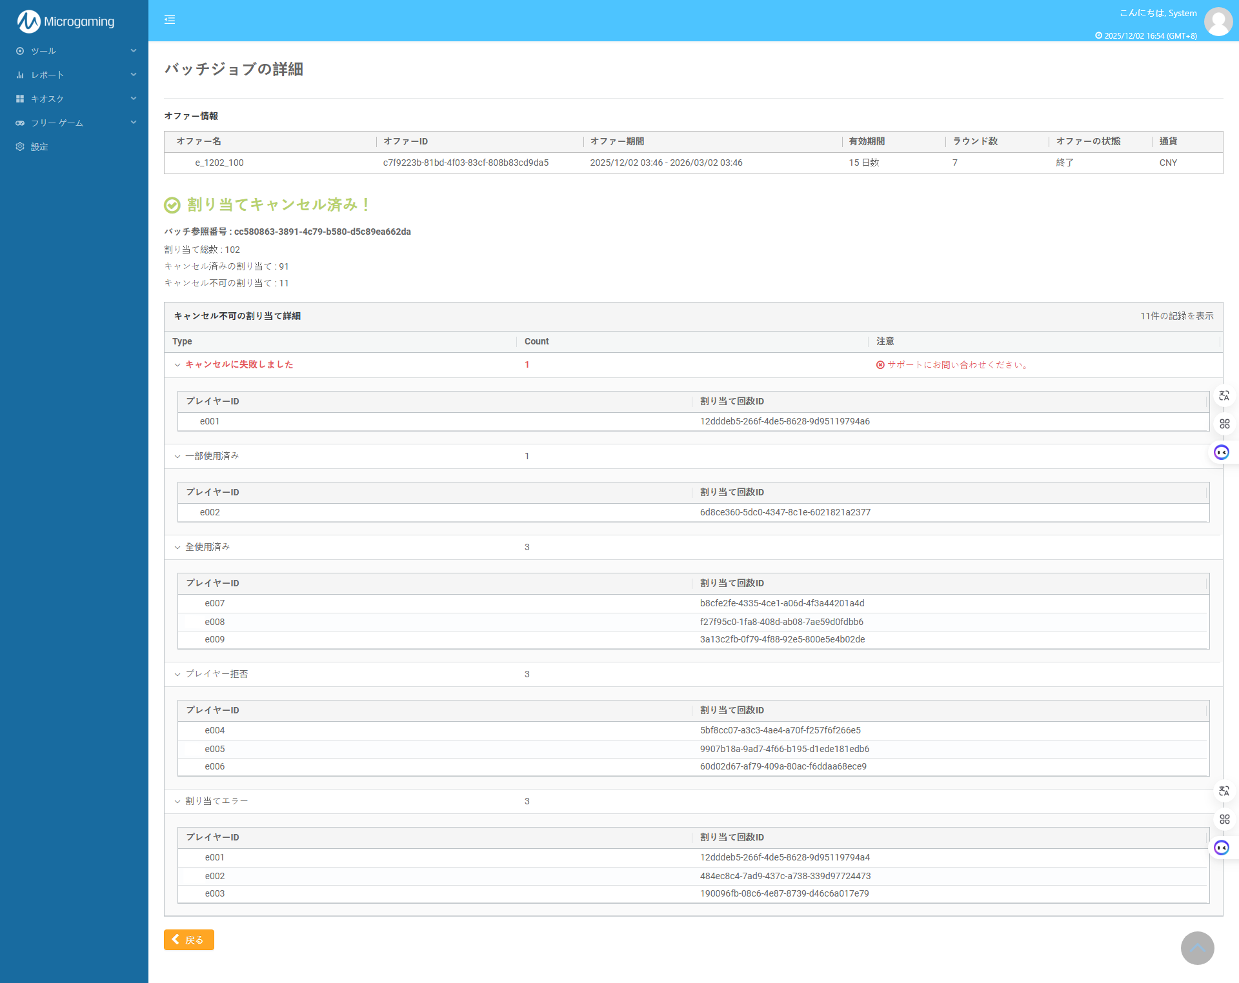Click the Microgaming logo
The height and width of the screenshot is (983, 1239).
click(65, 21)
